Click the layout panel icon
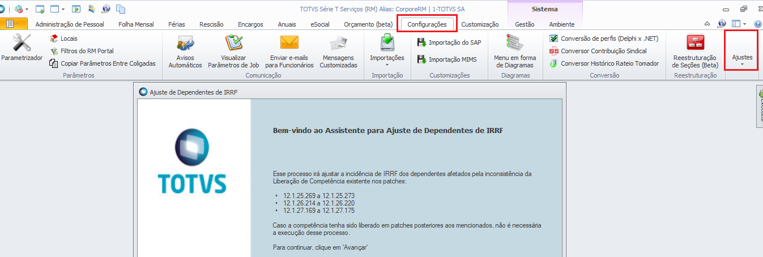 click(x=736, y=24)
